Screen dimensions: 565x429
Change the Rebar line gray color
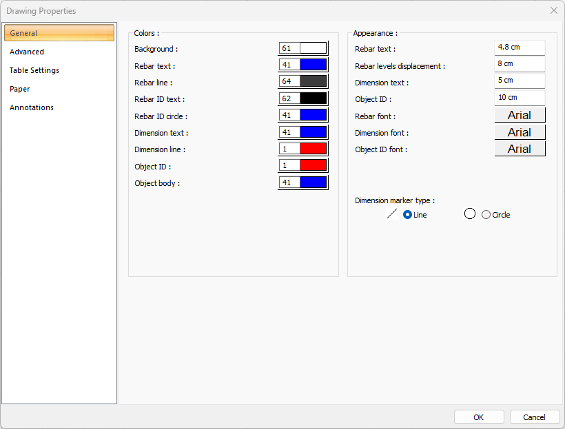click(313, 81)
